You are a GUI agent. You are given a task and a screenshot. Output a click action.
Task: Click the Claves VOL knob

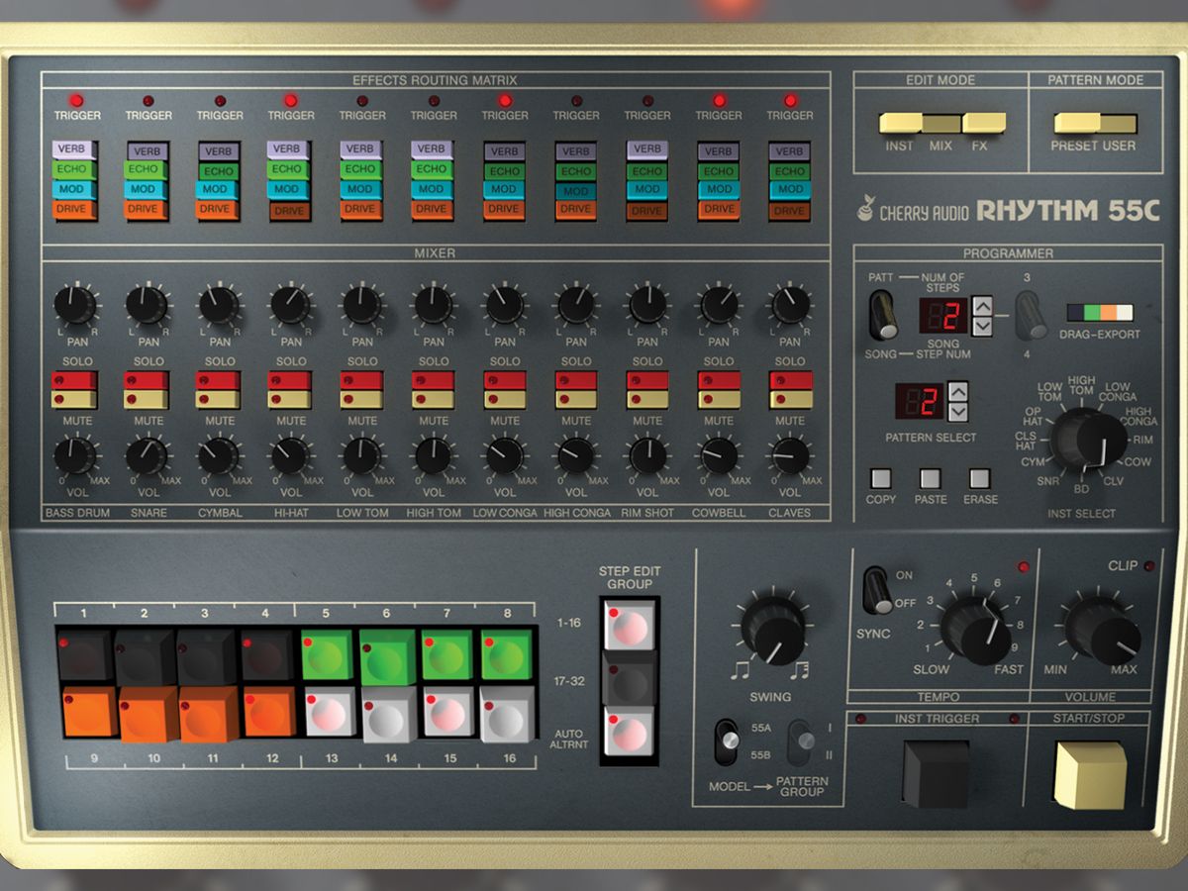pyautogui.click(x=789, y=456)
